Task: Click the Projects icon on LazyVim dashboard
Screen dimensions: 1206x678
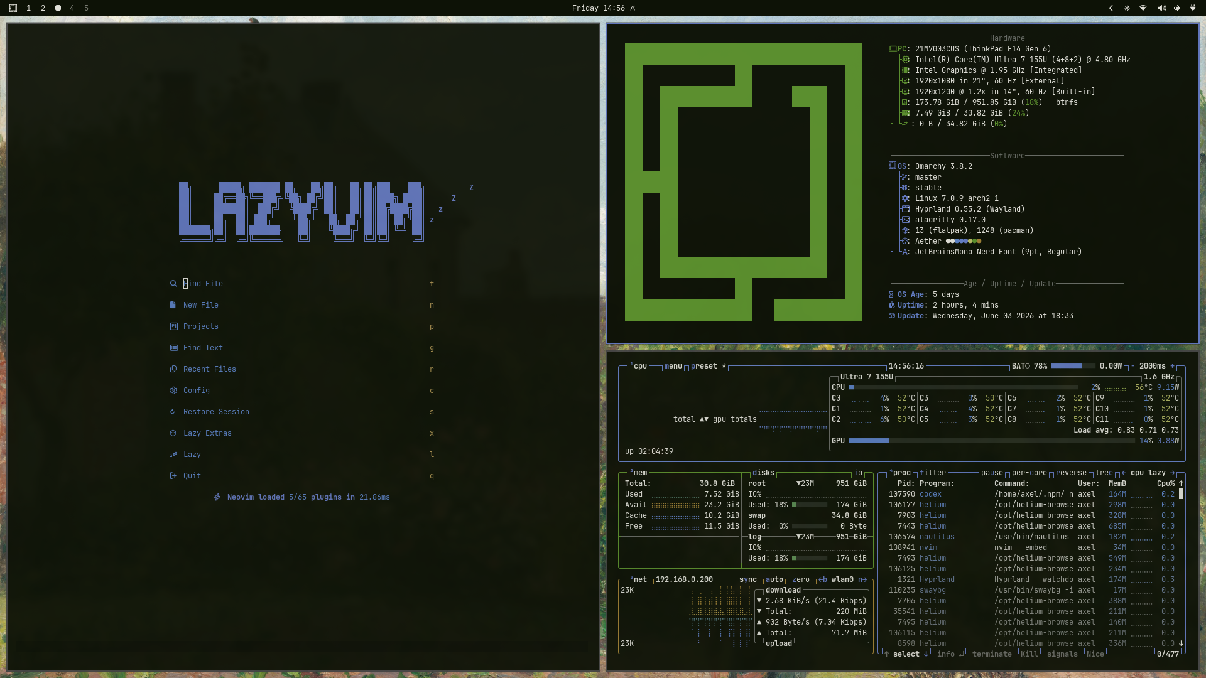Action: coord(173,326)
